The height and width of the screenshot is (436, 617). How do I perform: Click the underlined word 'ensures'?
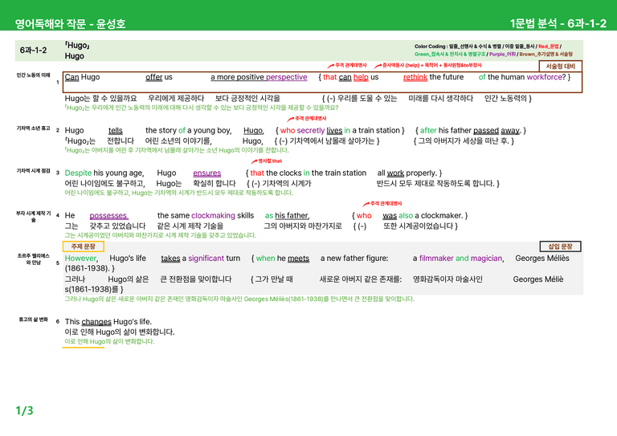207,173
